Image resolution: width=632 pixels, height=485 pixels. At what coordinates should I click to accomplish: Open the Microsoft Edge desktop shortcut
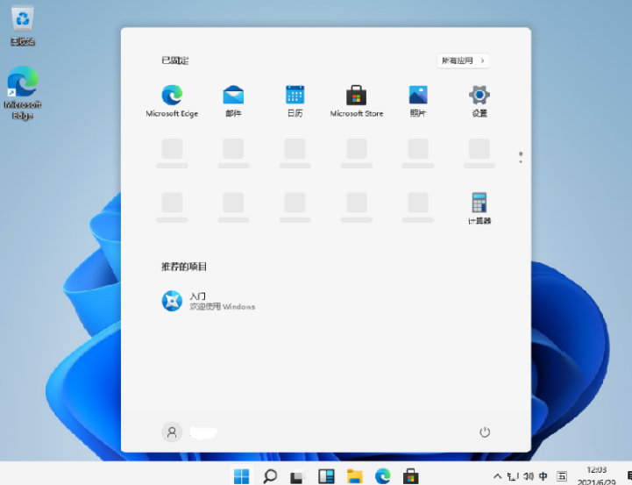23,83
